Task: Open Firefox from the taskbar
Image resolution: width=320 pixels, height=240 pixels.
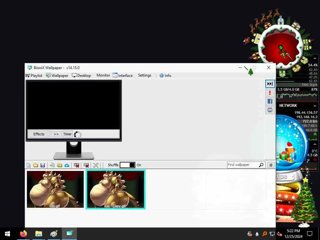Action: click(x=23, y=234)
